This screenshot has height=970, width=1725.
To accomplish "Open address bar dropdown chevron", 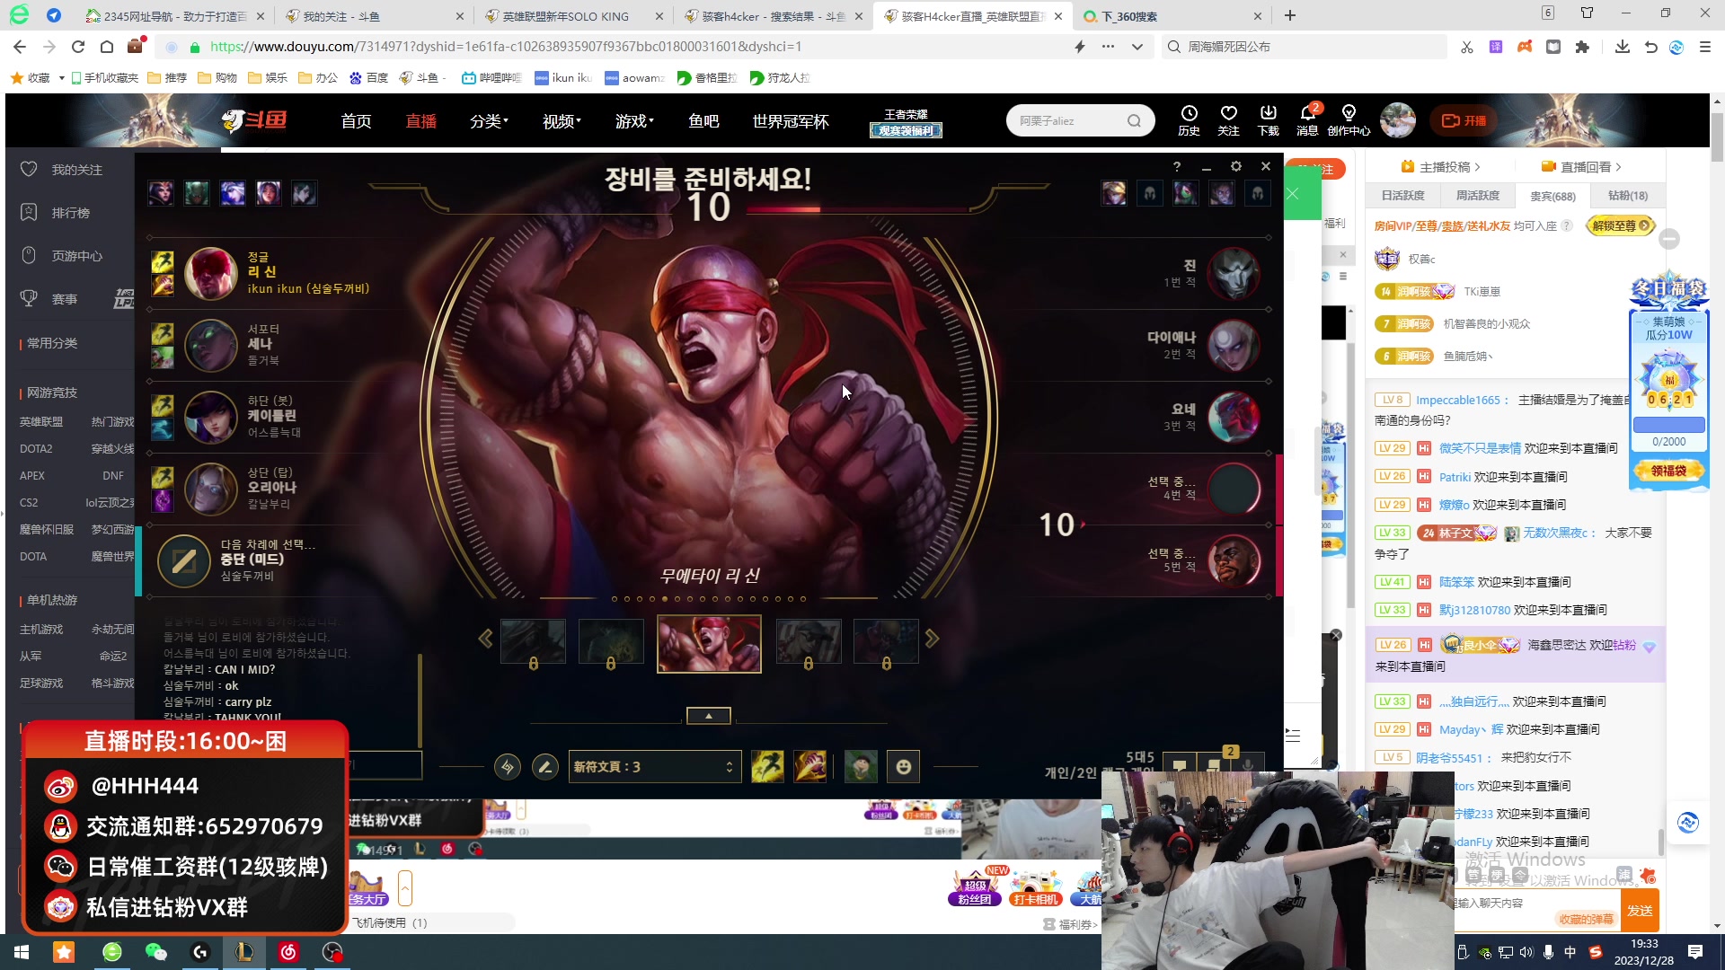I will pyautogui.click(x=1137, y=47).
